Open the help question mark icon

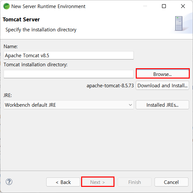click(x=9, y=182)
